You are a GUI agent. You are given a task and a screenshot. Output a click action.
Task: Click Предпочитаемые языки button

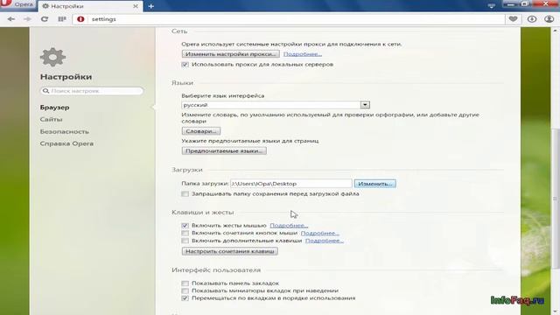click(224, 150)
